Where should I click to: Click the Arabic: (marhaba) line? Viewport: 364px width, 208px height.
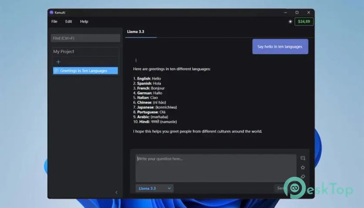pyautogui.click(x=151, y=117)
